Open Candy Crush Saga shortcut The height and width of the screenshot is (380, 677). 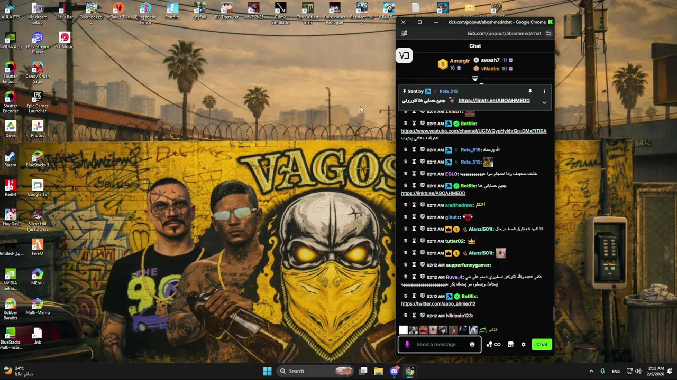point(37,73)
